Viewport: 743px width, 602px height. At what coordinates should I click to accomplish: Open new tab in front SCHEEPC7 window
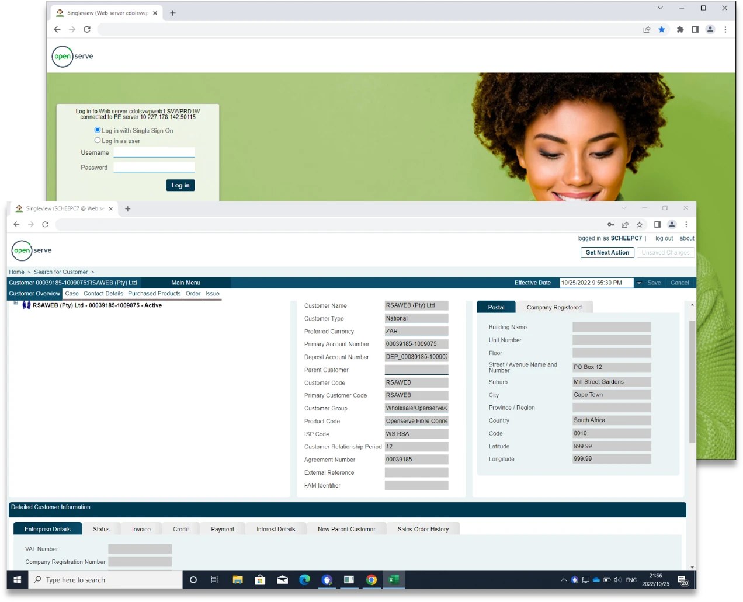pos(128,208)
